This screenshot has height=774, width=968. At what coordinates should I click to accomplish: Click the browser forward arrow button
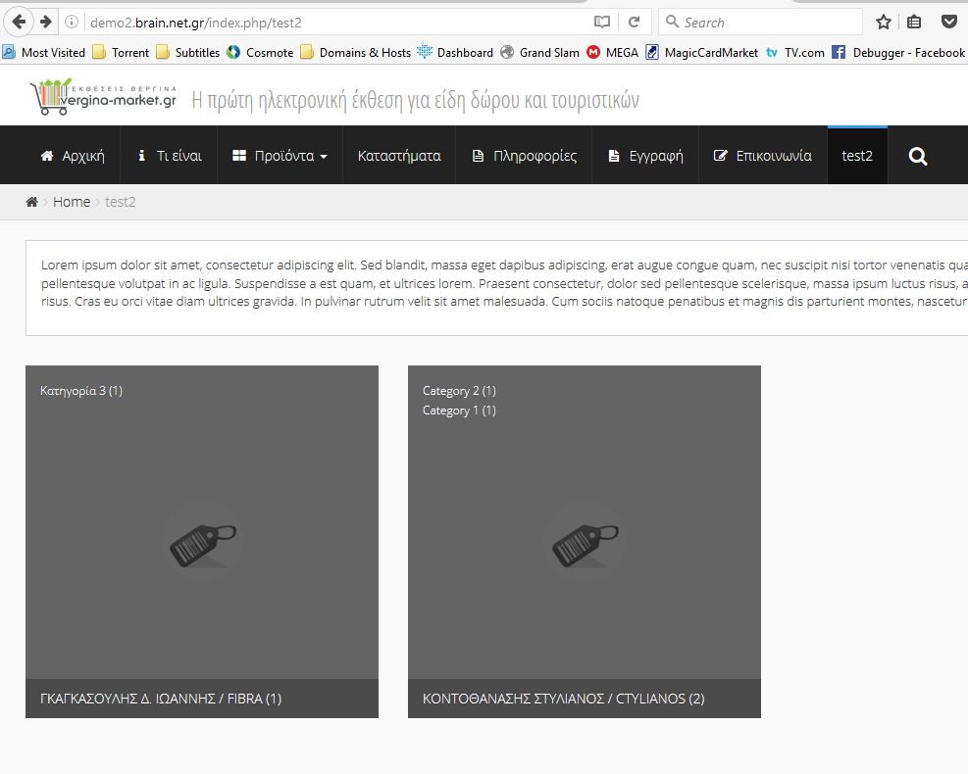(46, 23)
